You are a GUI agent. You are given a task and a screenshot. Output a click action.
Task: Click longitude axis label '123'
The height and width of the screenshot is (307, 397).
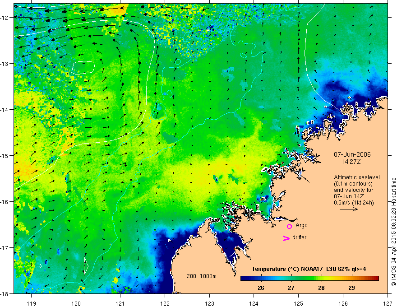point(209,303)
